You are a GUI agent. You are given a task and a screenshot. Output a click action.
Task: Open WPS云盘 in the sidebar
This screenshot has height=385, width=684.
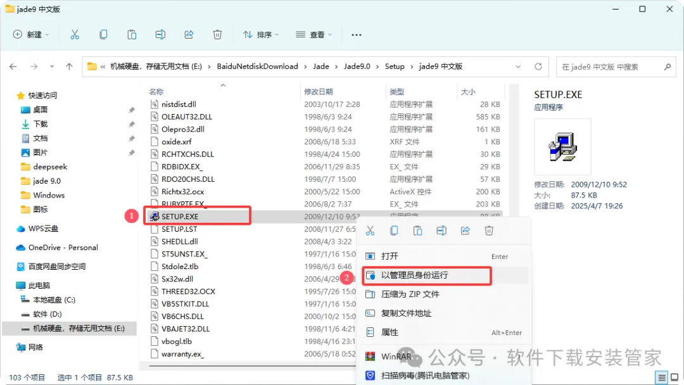pyautogui.click(x=43, y=229)
